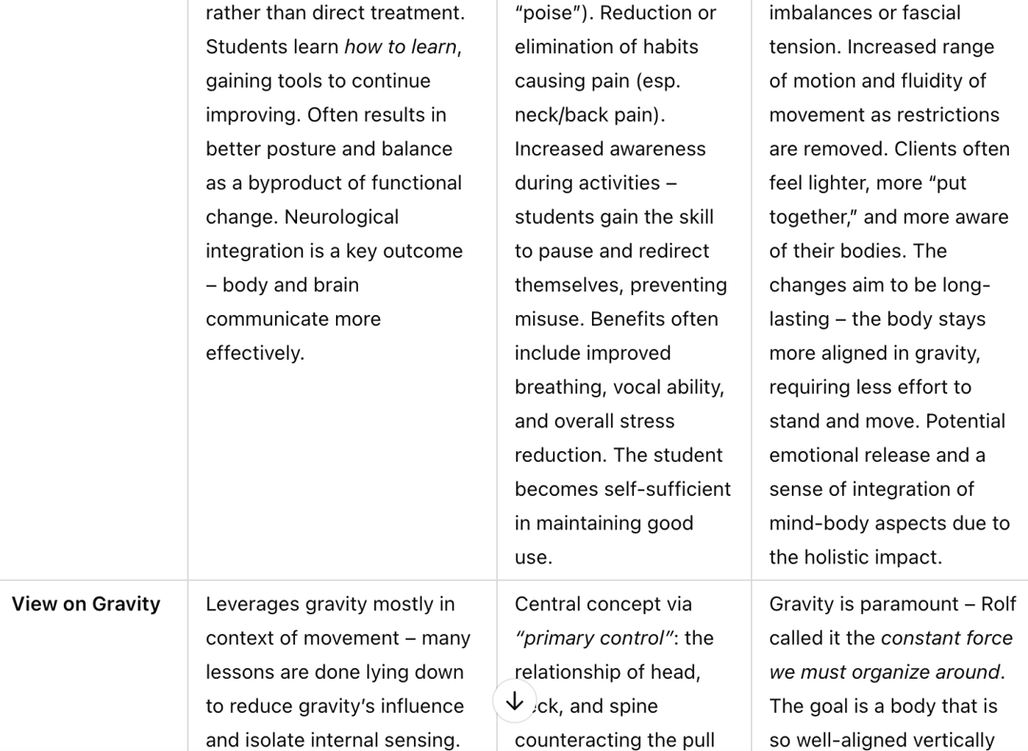Click the italic "we must organize around" text
The height and width of the screenshot is (751, 1028).
[x=884, y=672]
